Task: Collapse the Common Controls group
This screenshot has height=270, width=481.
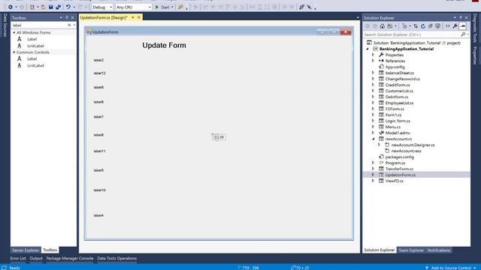Action: 14,52
